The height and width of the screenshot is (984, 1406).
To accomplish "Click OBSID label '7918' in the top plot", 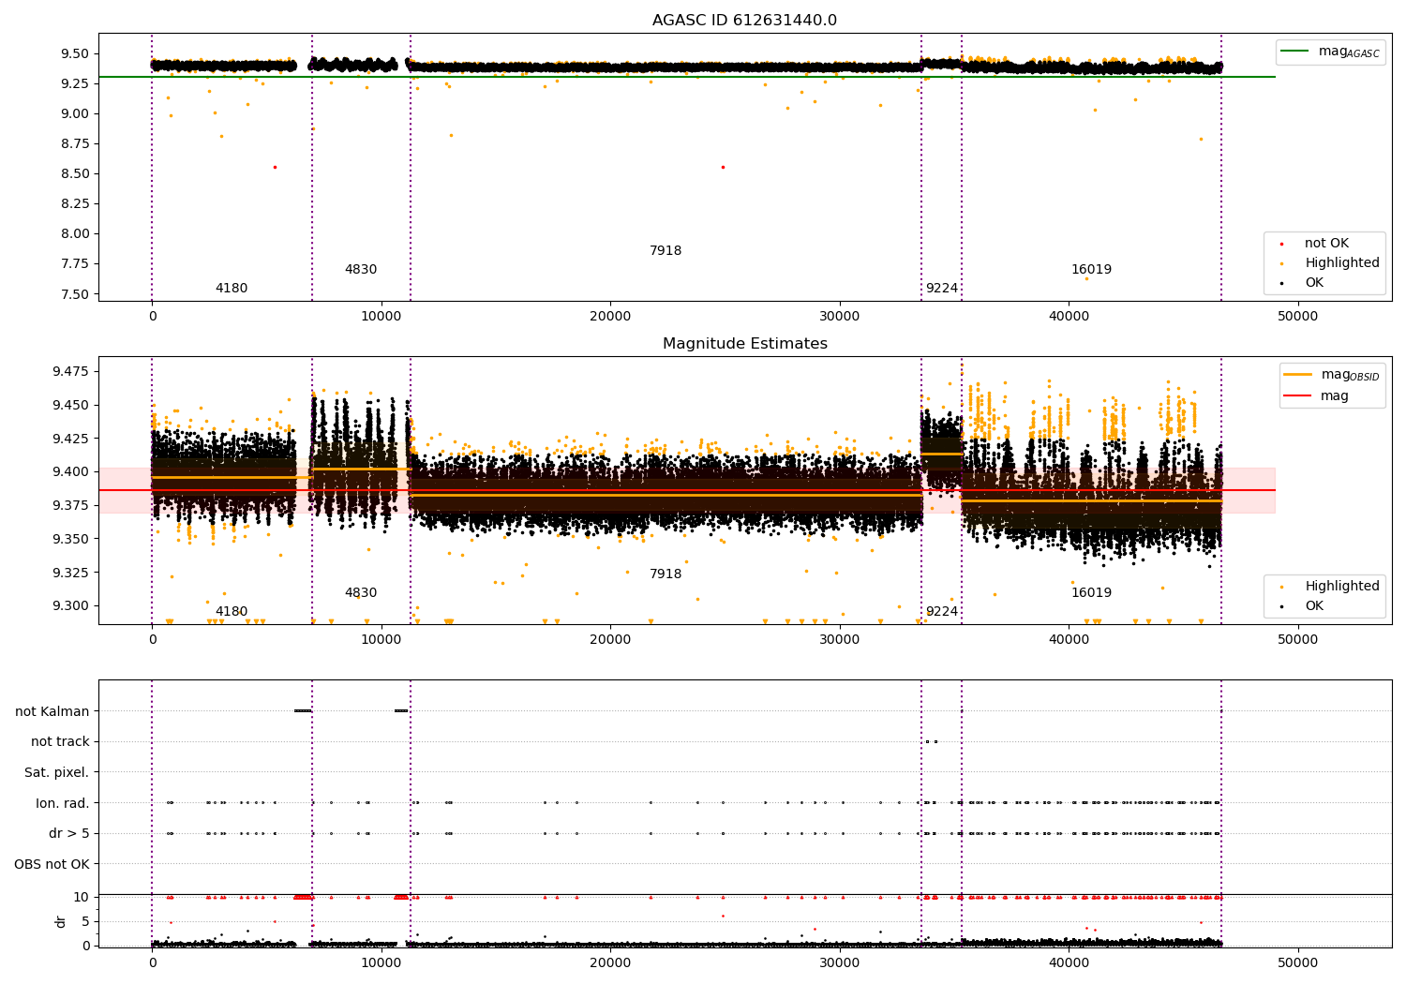I will click(x=666, y=251).
